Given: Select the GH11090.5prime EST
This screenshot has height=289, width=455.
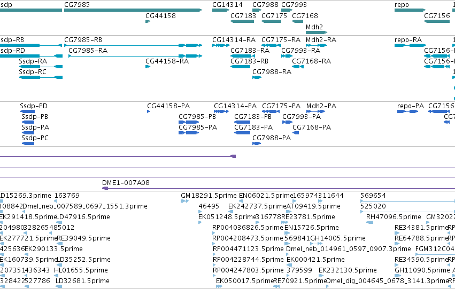Looking at the screenshot, I should pyautogui.click(x=397, y=276).
